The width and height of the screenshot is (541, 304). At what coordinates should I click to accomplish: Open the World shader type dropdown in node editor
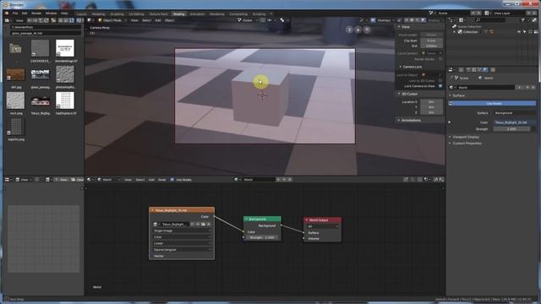pyautogui.click(x=108, y=180)
